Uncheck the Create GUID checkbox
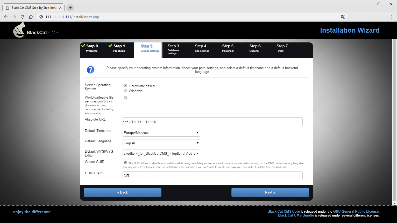Image resolution: width=397 pixels, height=223 pixels. pyautogui.click(x=125, y=162)
